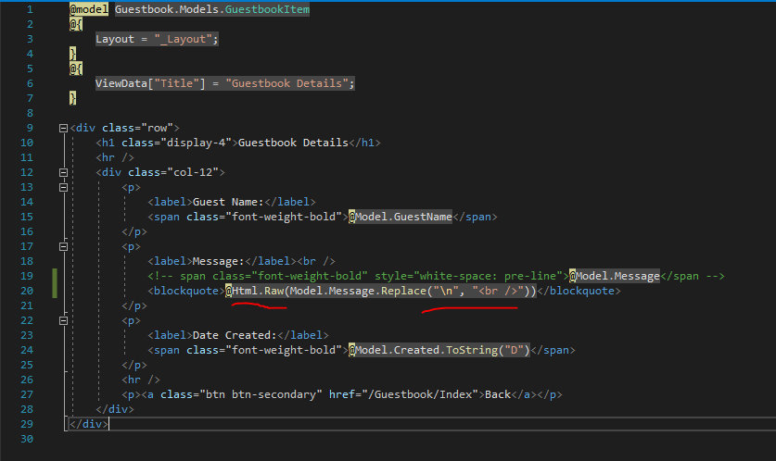Screen dimensions: 776x461
Task: Click ViewData["Title"] on line 6
Action: [150, 83]
